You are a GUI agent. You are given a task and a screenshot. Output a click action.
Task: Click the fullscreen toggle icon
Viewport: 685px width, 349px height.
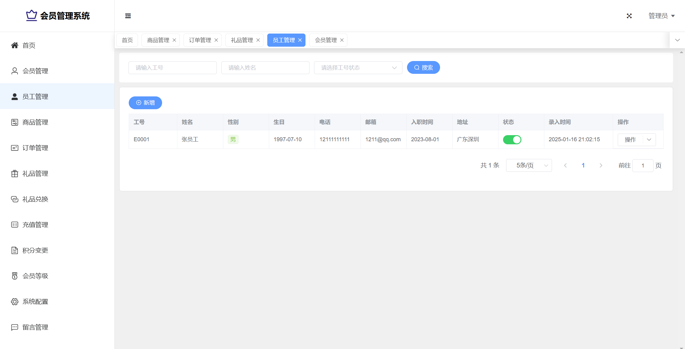pos(629,16)
